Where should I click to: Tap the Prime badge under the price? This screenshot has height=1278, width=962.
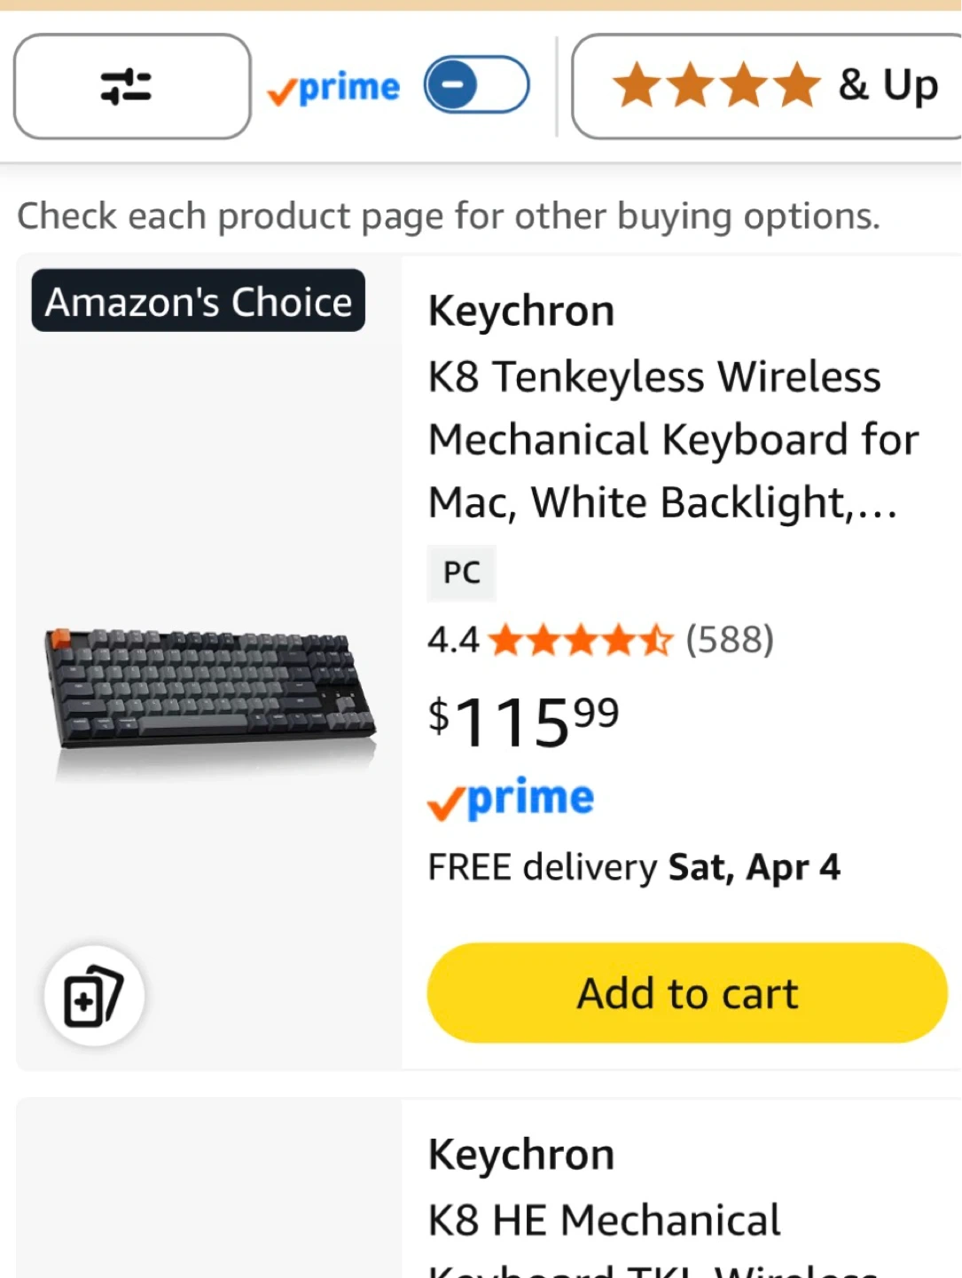(x=511, y=799)
